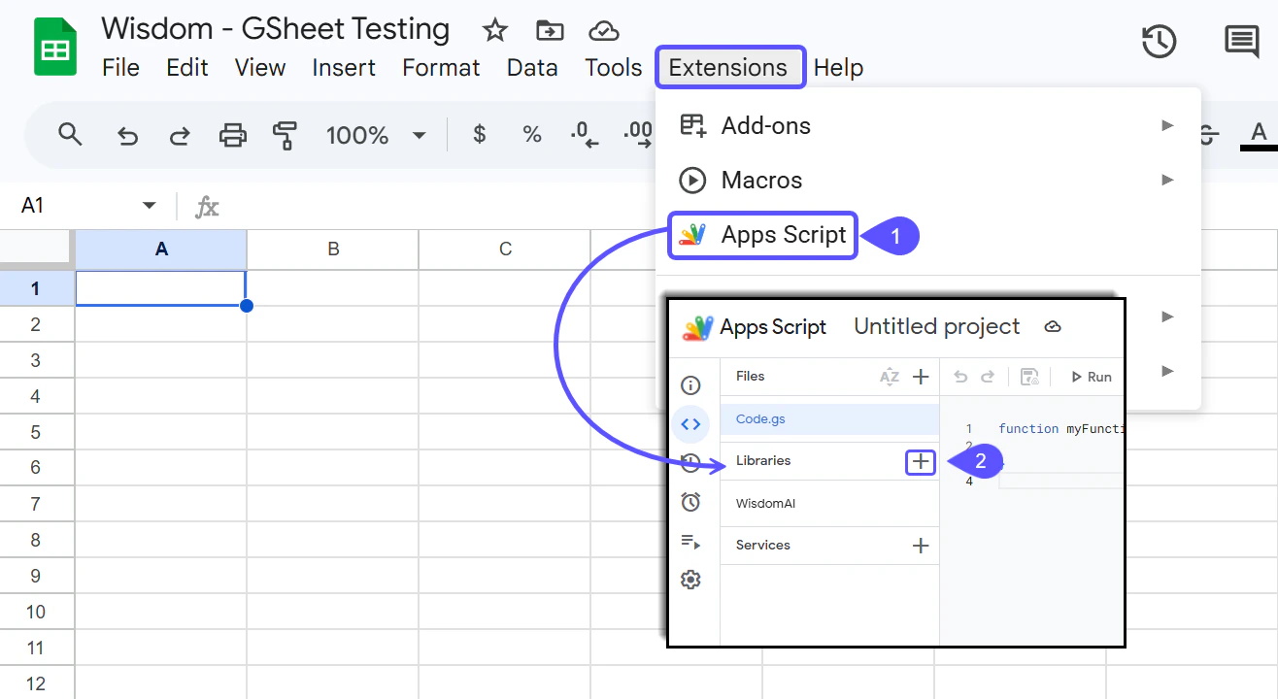
Task: Open the Data menu
Action: point(532,67)
